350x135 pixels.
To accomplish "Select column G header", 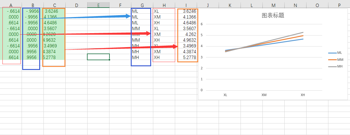I will point(142,5).
